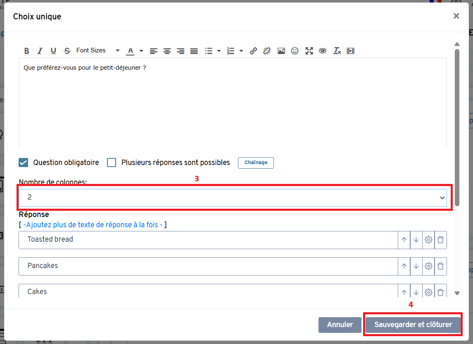Image resolution: width=473 pixels, height=344 pixels.
Task: Switch the editor to fullscreen
Action: 309,51
